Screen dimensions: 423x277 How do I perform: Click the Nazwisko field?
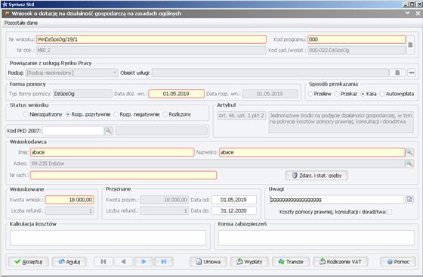312,152
